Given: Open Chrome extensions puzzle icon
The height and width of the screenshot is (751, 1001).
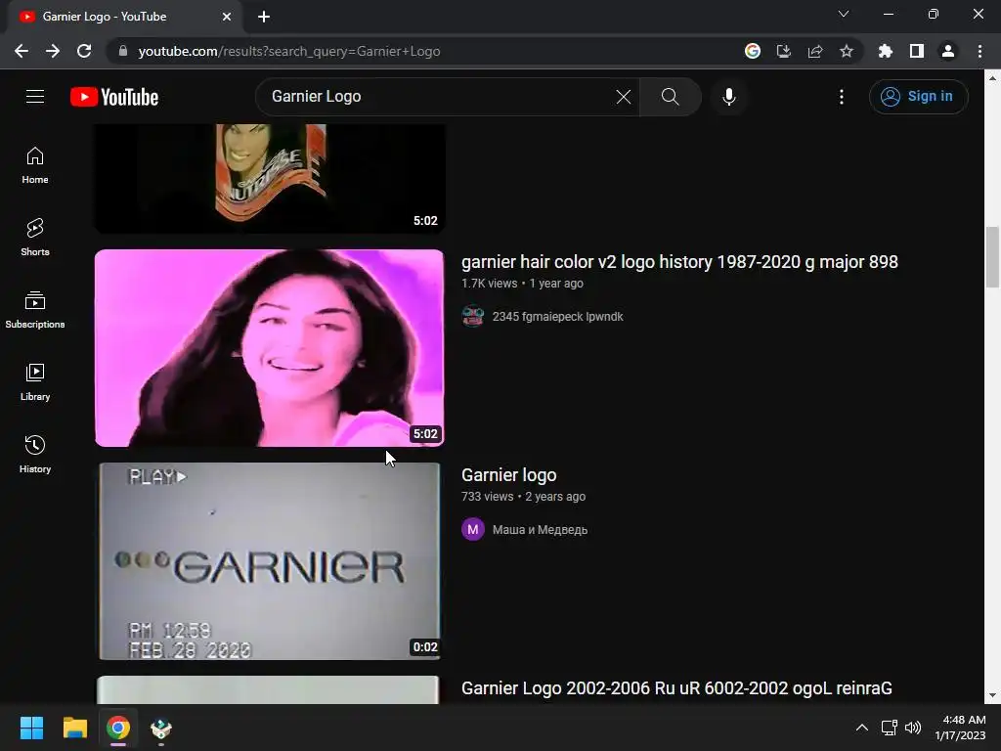Looking at the screenshot, I should (x=886, y=51).
